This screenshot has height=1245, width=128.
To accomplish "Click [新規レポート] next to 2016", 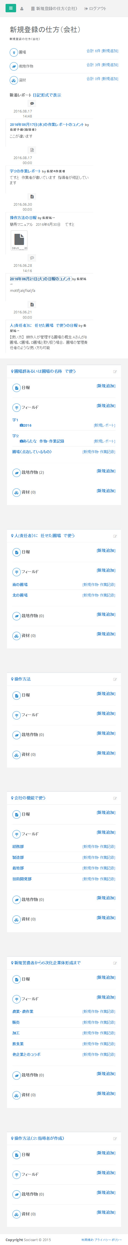I will tap(104, 425).
